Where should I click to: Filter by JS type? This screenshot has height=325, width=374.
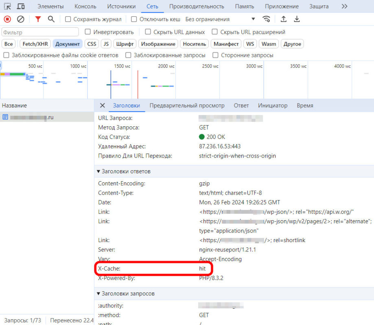pos(106,44)
